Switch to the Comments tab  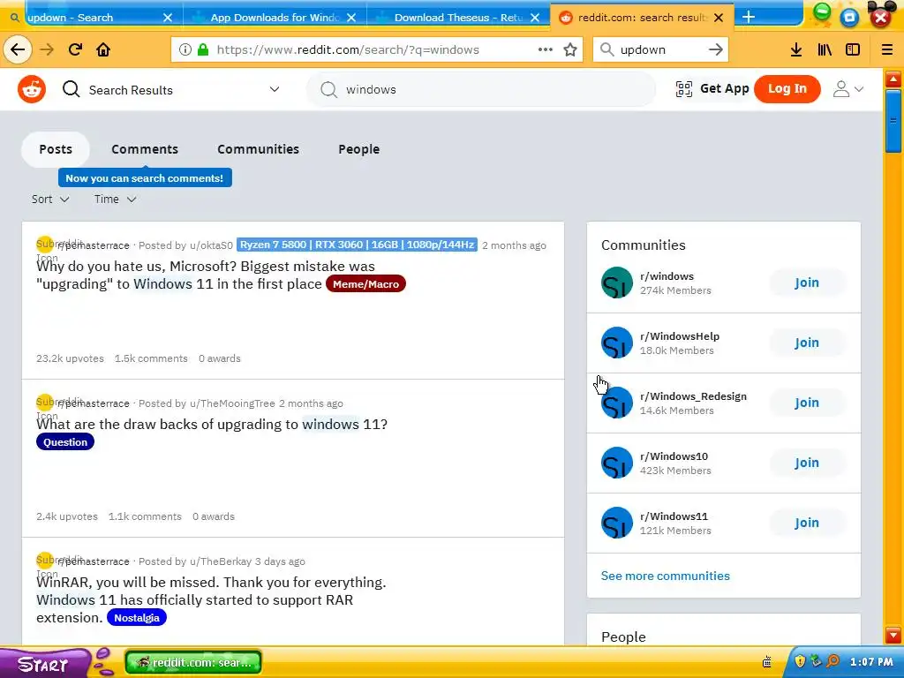point(145,149)
